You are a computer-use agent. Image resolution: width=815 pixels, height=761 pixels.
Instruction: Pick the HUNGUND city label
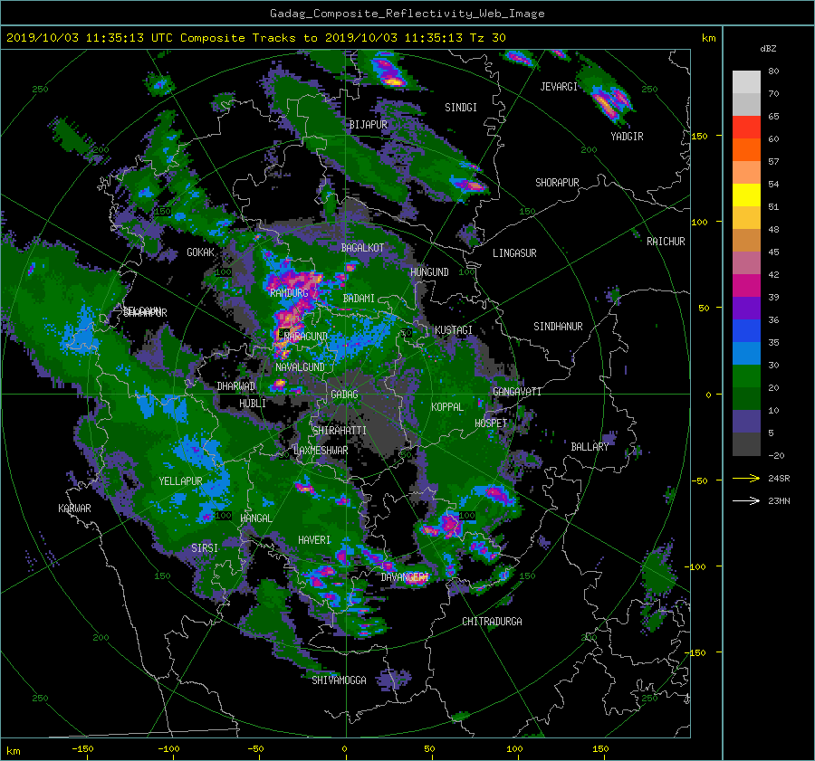pos(429,272)
